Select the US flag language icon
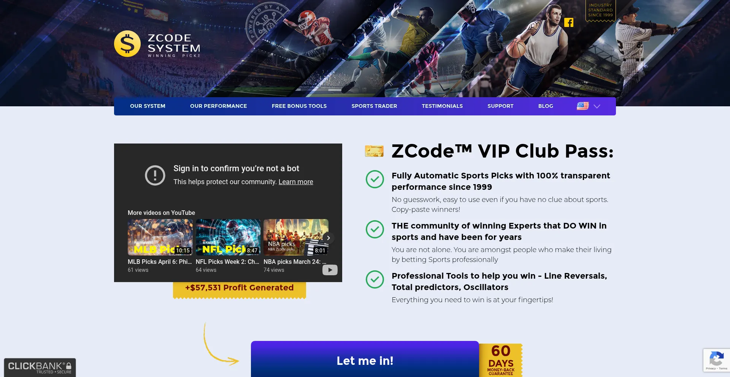This screenshot has width=730, height=377. click(582, 106)
